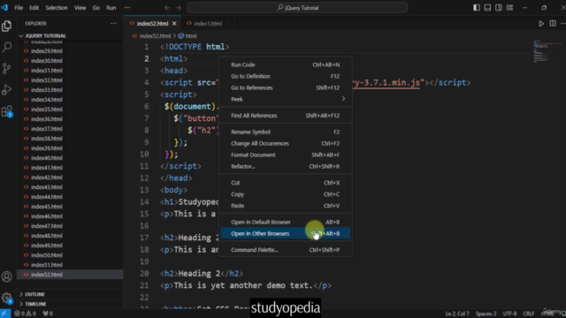Image resolution: width=566 pixels, height=318 pixels.
Task: Open the menu bar overflow ellipsis
Action: [x=127, y=8]
